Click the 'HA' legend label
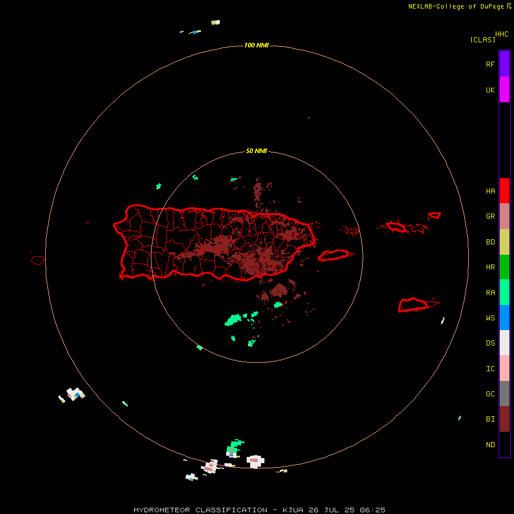This screenshot has width=514, height=514. pos(490,191)
